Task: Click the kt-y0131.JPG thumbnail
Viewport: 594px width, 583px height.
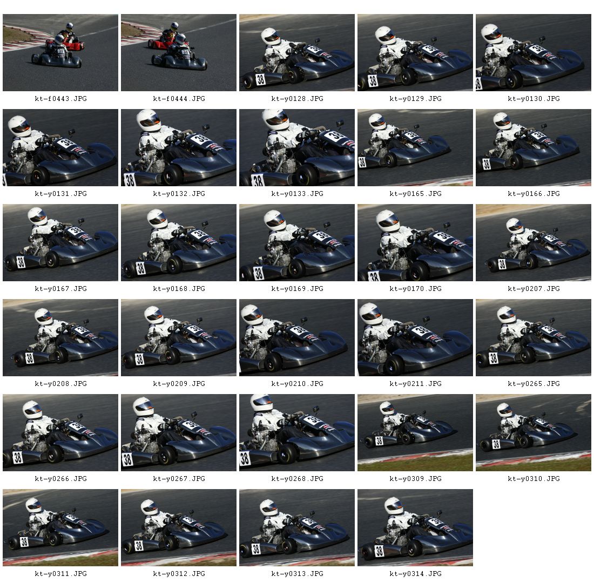Action: click(60, 148)
